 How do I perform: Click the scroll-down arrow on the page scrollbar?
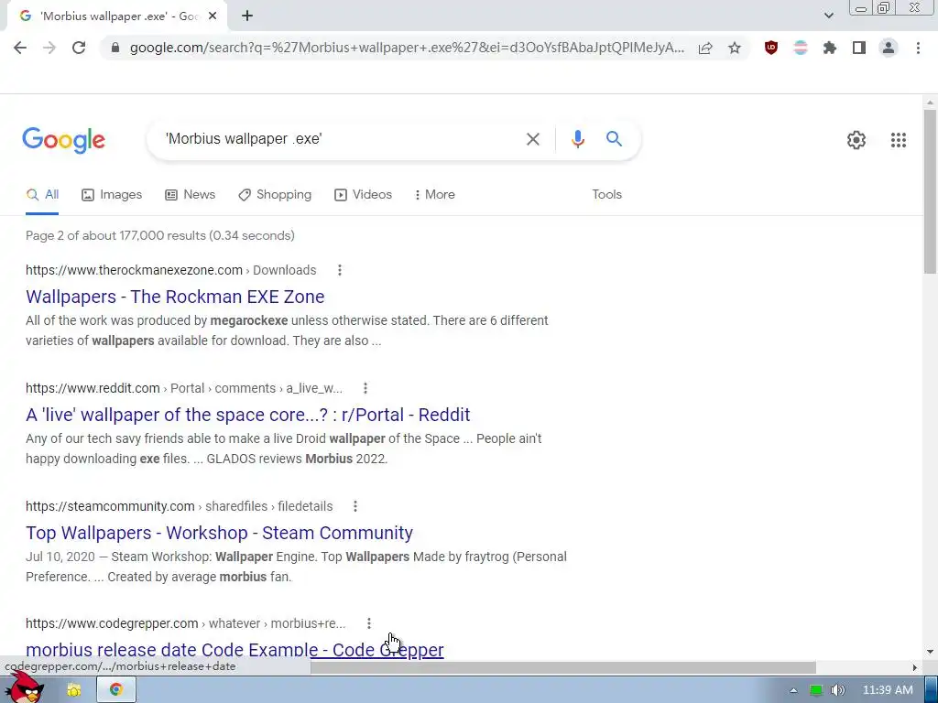[931, 652]
